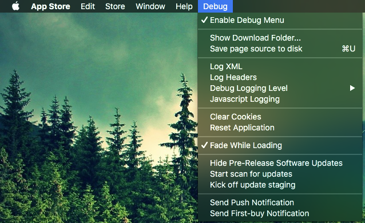Open the Window menu
The image size is (365, 223).
[x=150, y=6]
